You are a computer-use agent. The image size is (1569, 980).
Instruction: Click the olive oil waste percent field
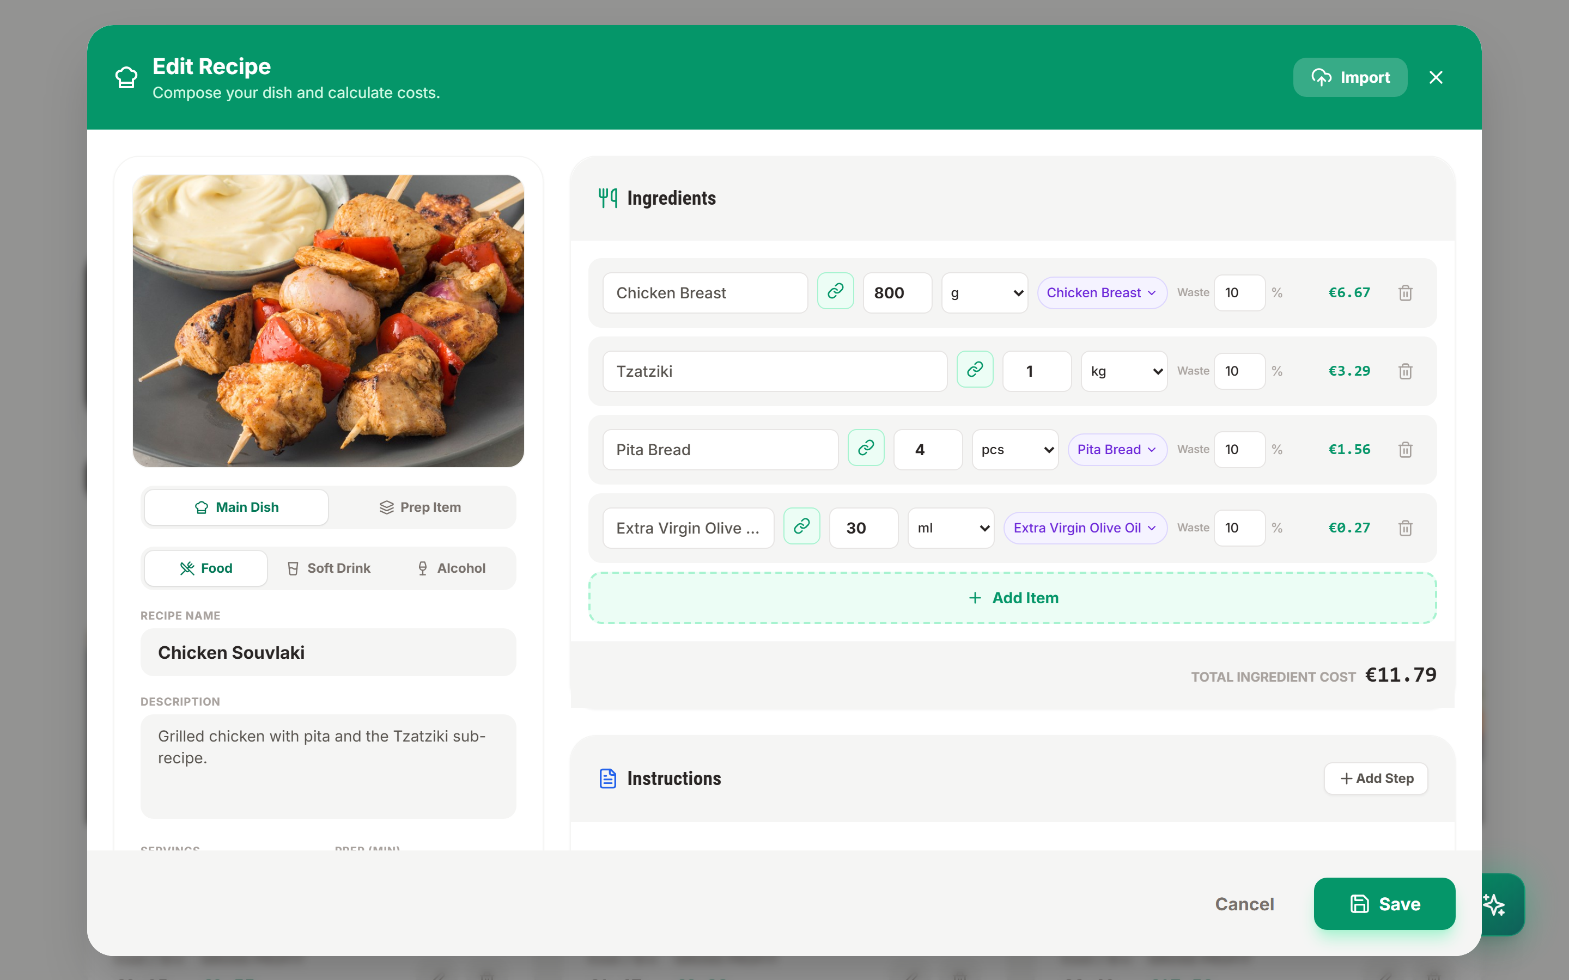pos(1239,528)
